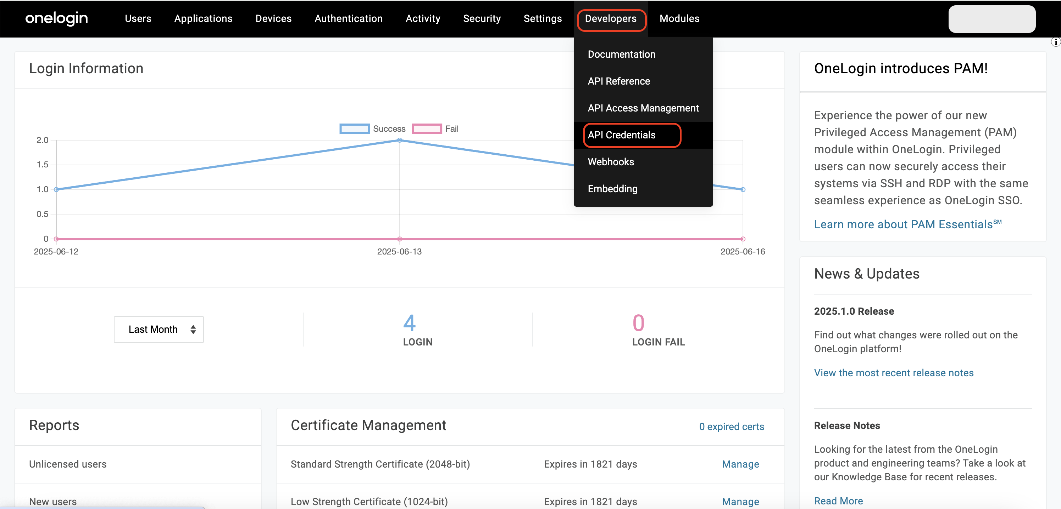Click the Success data point on 2025-06-16

click(743, 189)
